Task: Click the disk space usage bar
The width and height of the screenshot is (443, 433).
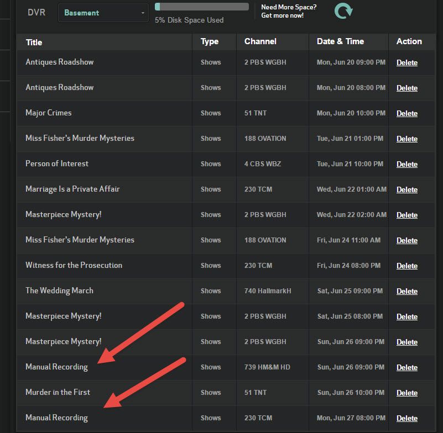Action: click(x=202, y=7)
